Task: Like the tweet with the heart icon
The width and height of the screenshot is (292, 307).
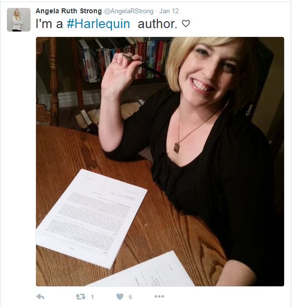Action: [120, 297]
